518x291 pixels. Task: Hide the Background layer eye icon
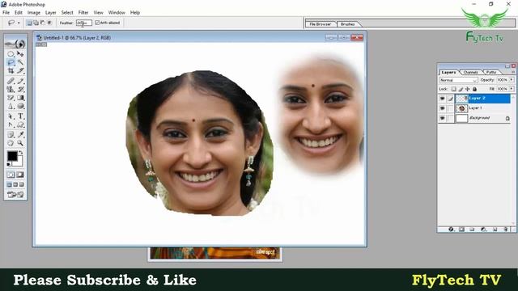[443, 118]
